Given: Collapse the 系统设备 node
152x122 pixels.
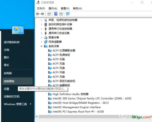Looking at the screenshot, I should (x=41, y=46).
